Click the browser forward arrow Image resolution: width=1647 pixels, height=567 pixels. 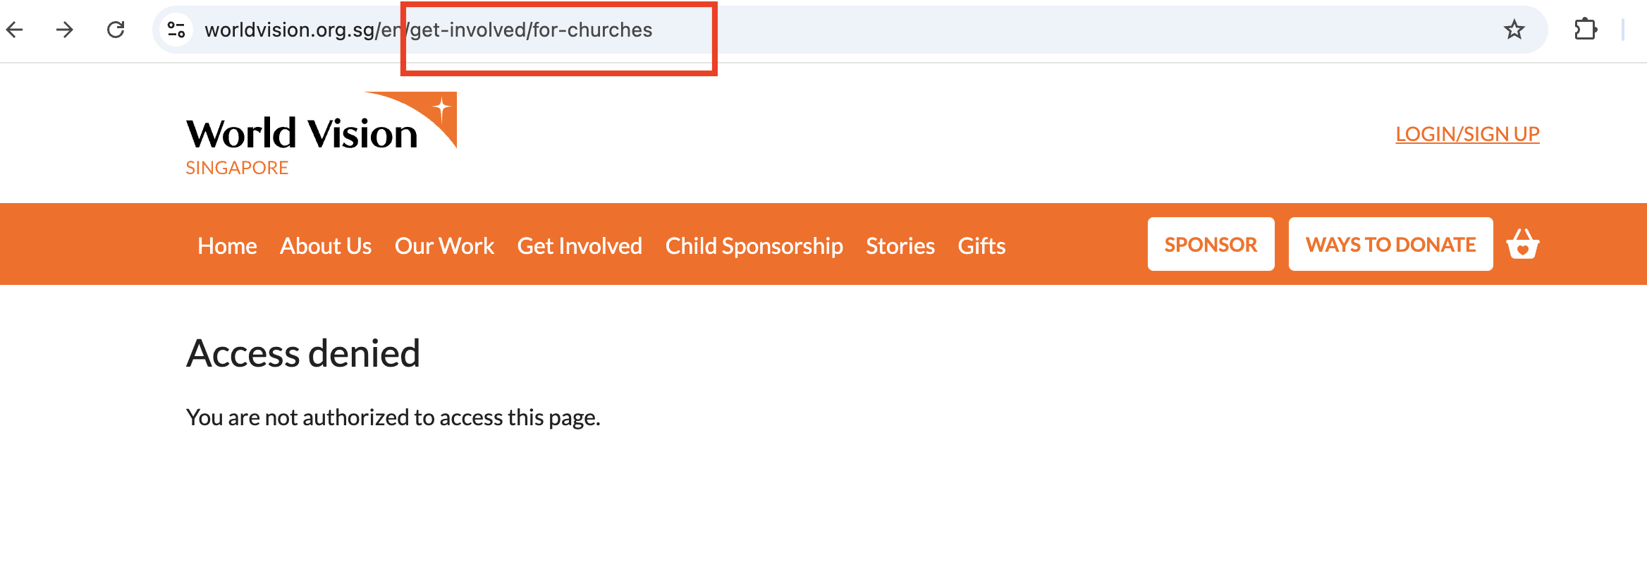tap(65, 30)
